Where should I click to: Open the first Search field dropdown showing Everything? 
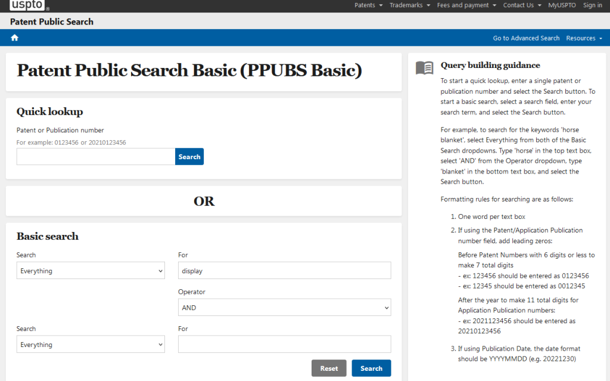(x=91, y=271)
